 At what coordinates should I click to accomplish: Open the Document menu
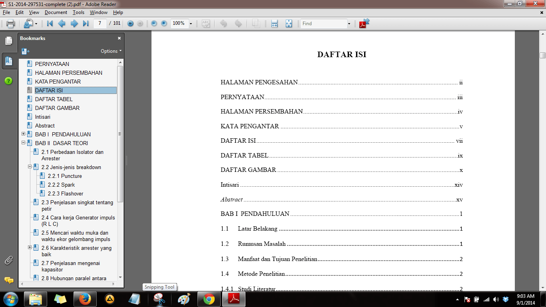(56, 12)
